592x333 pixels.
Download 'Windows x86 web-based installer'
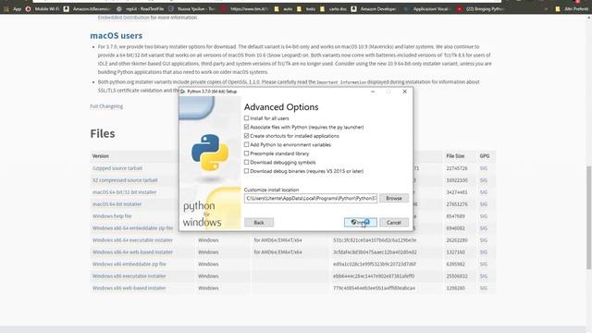(x=129, y=288)
